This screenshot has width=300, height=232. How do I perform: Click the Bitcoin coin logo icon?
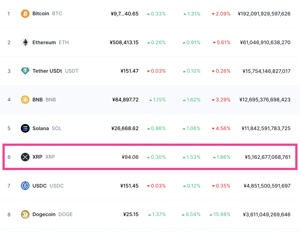point(25,14)
